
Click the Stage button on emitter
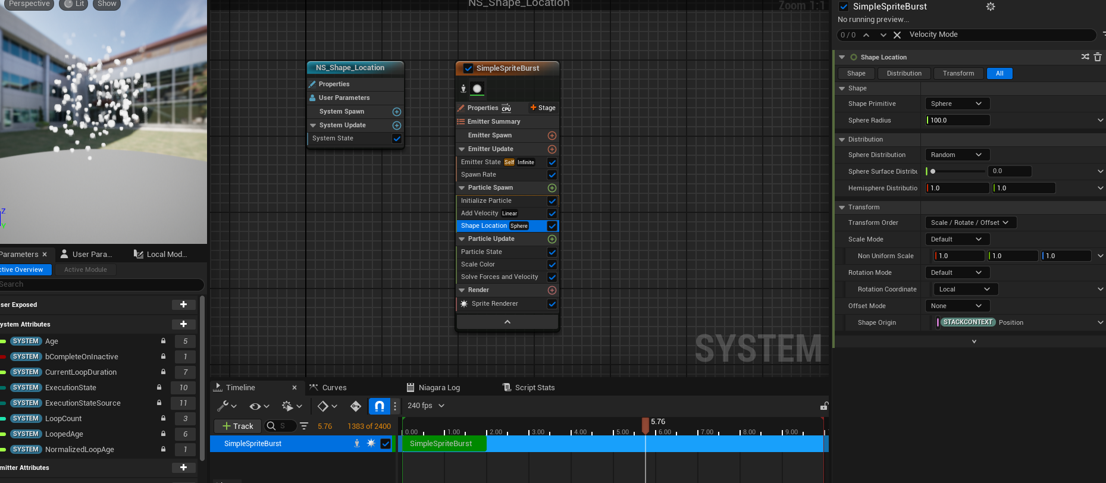543,108
